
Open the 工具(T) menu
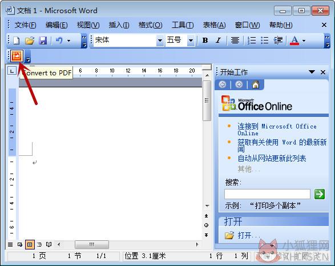[183, 25]
